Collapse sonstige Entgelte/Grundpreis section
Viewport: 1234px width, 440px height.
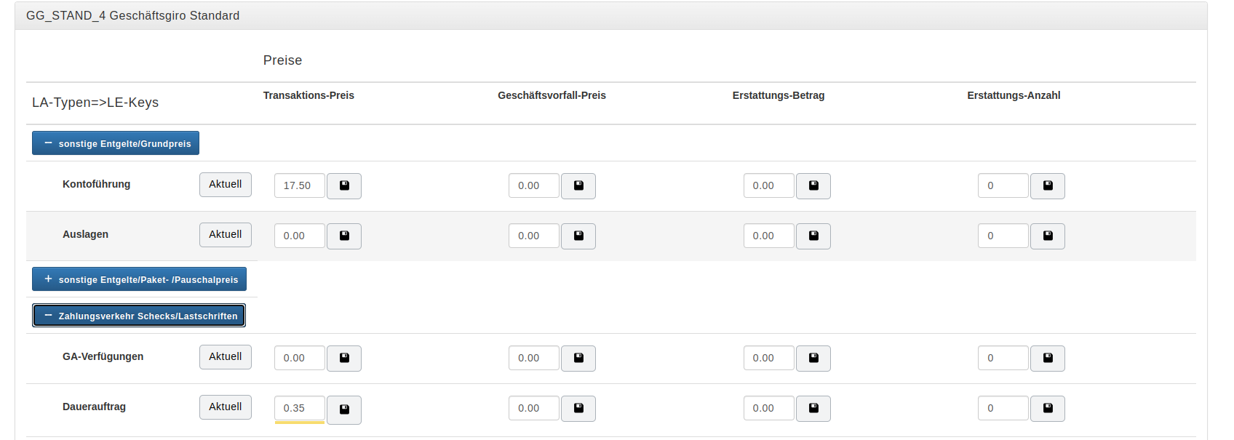tap(116, 143)
